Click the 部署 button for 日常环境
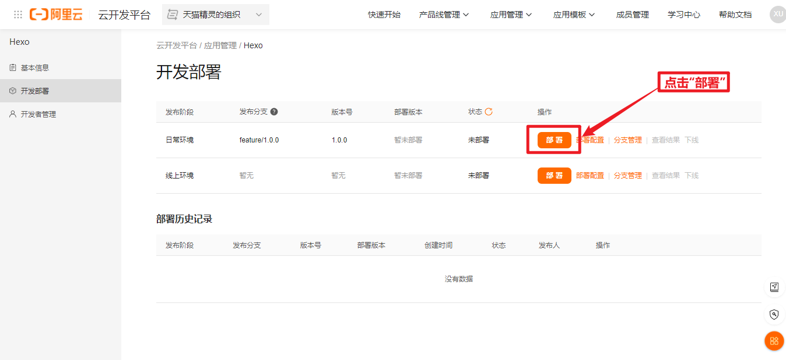This screenshot has height=360, width=786. (x=555, y=140)
